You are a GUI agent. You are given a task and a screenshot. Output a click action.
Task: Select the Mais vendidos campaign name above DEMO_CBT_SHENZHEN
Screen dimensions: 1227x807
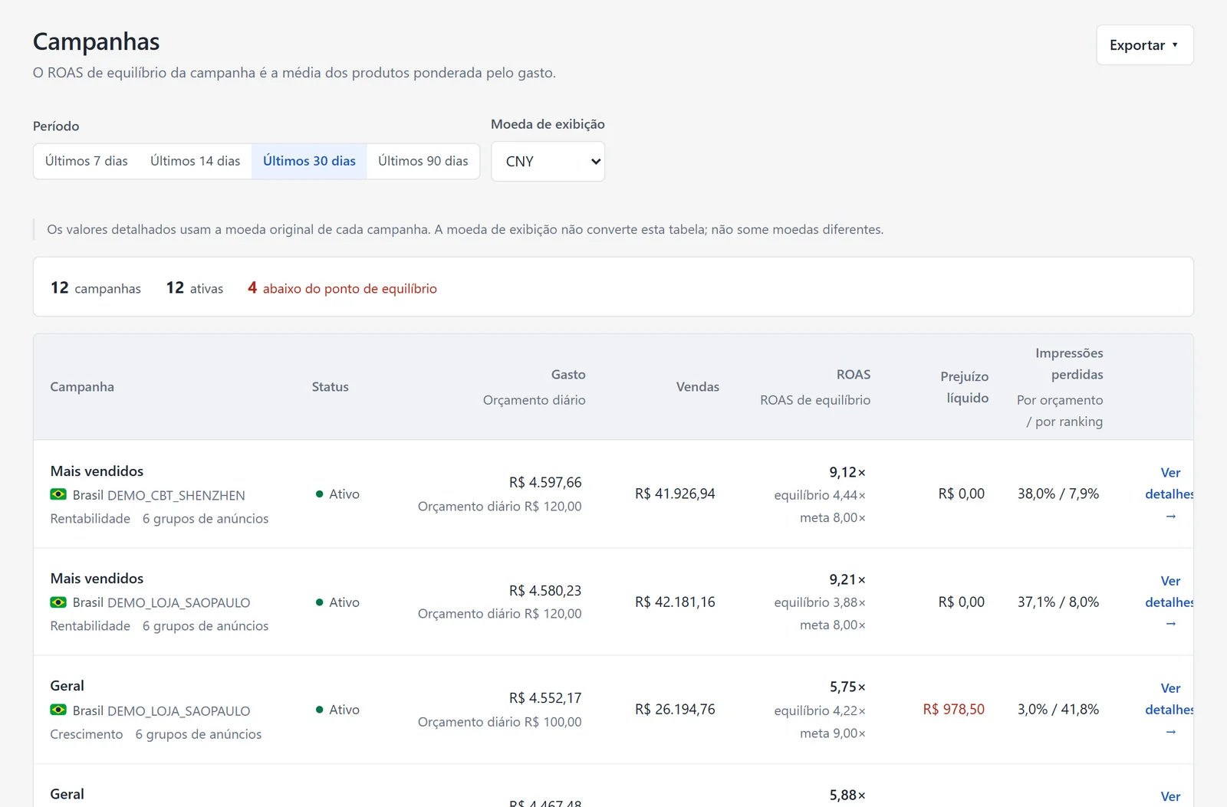[x=97, y=471]
